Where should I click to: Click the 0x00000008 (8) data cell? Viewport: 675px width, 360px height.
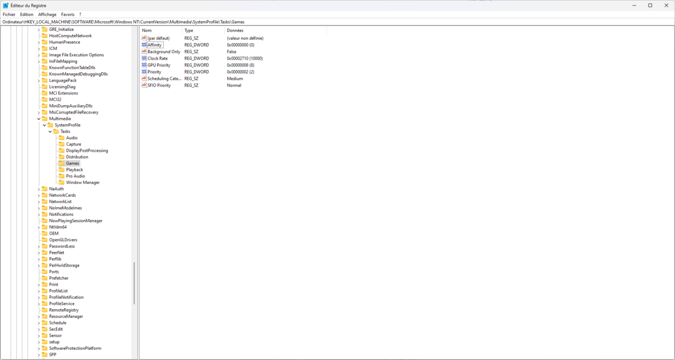click(x=241, y=65)
